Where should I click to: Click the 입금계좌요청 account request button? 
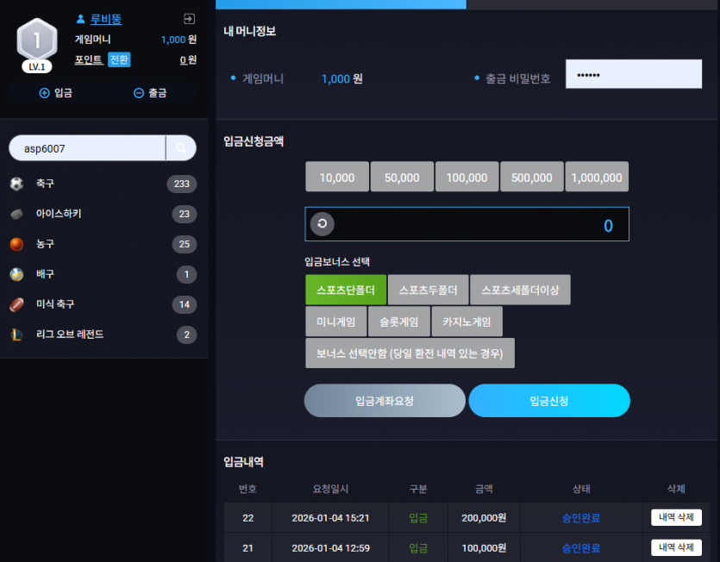coord(385,401)
